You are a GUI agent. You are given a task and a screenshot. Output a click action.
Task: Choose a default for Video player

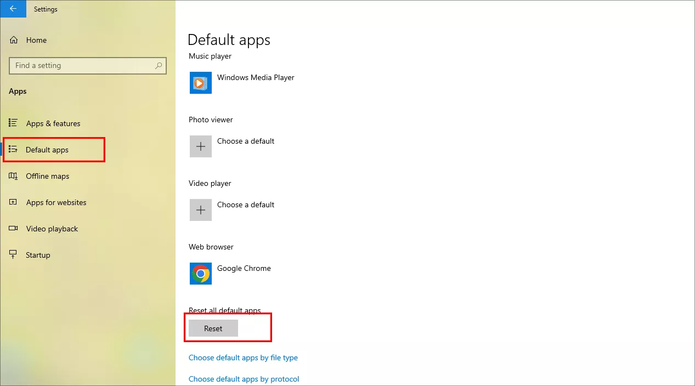tap(246, 205)
